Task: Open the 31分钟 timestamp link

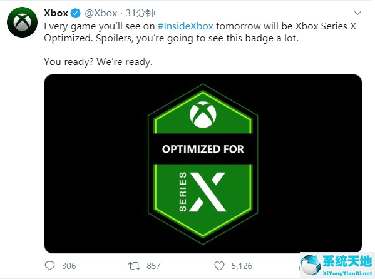Action: pyautogui.click(x=141, y=13)
